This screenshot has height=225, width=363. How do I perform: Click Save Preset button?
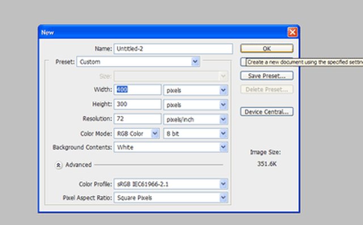pyautogui.click(x=267, y=76)
